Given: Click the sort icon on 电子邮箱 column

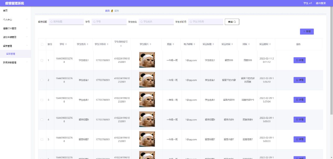Looking at the screenshot, I should (x=195, y=44).
